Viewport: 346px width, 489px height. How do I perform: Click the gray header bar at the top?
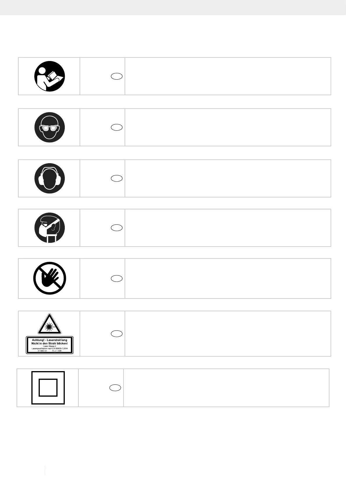click(173, 7)
